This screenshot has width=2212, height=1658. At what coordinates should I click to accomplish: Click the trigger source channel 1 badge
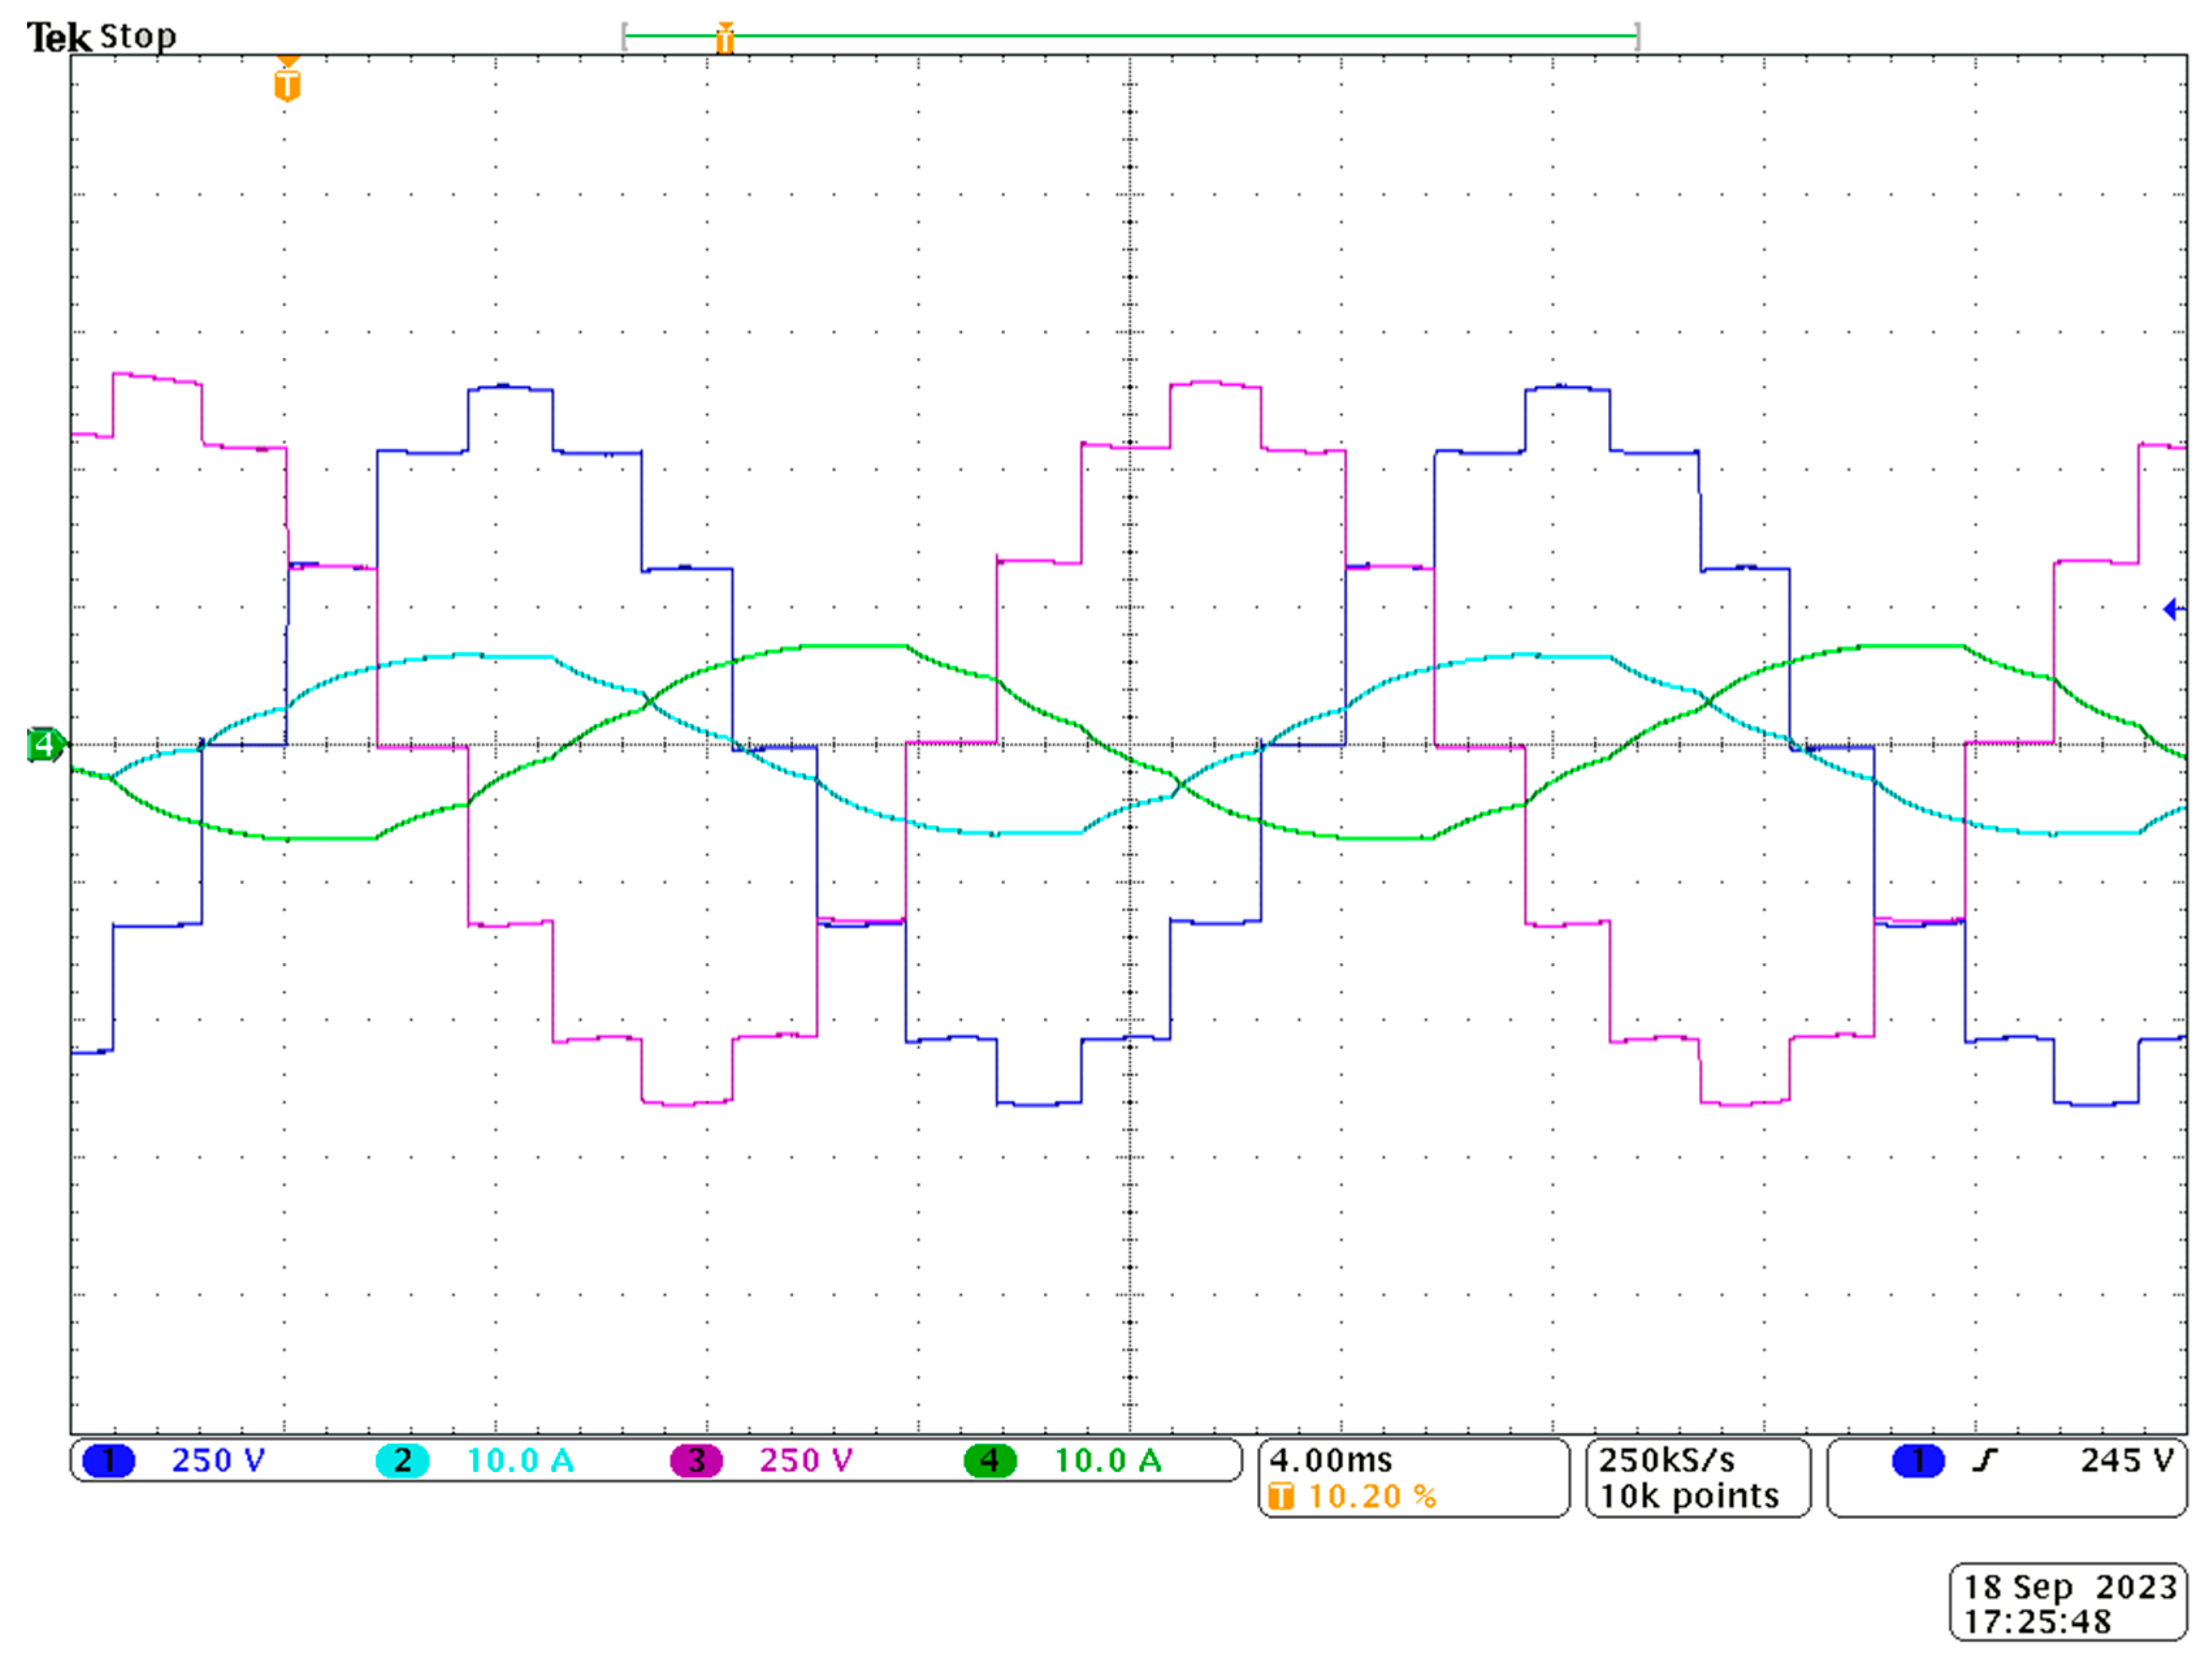coord(1918,1461)
